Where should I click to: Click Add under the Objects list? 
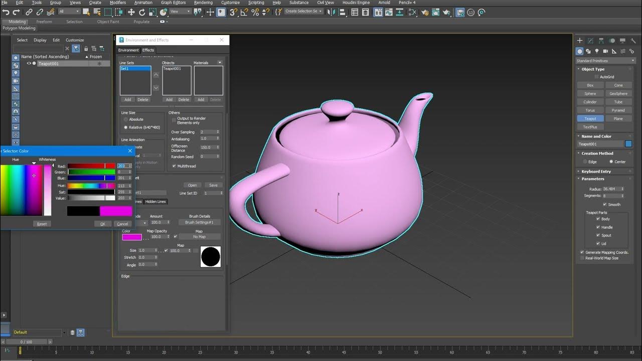pyautogui.click(x=170, y=100)
